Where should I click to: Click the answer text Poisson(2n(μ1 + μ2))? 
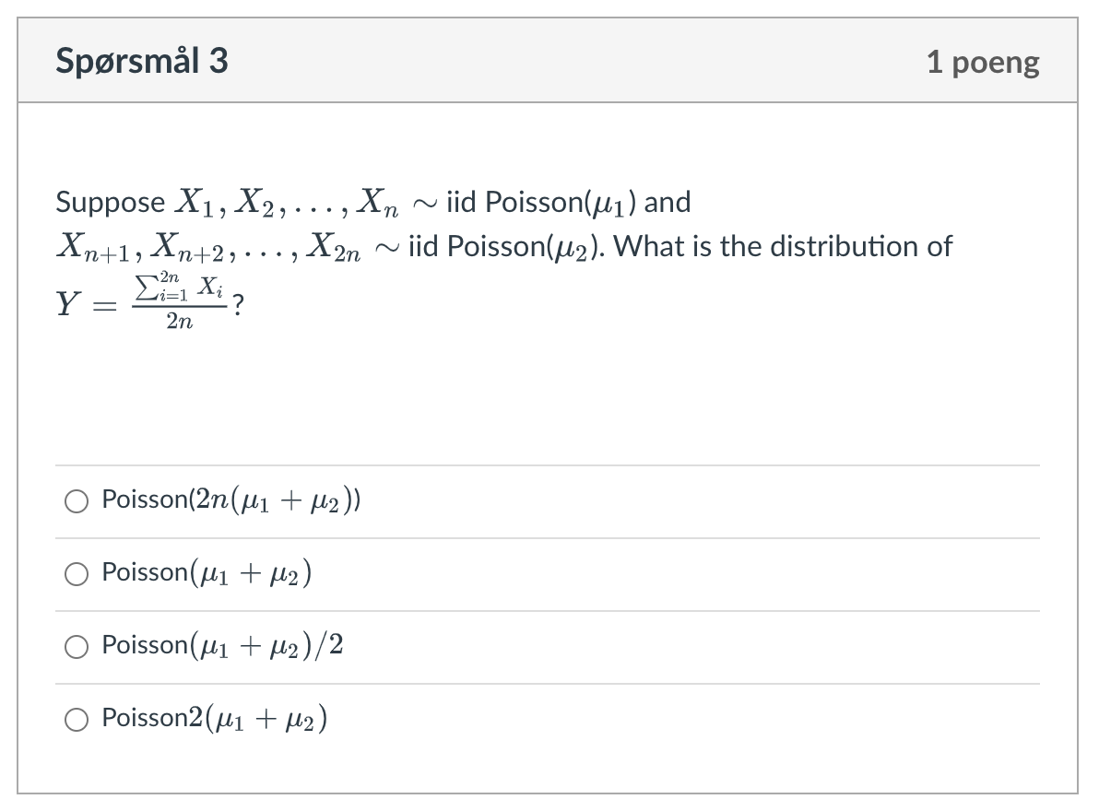pyautogui.click(x=231, y=500)
